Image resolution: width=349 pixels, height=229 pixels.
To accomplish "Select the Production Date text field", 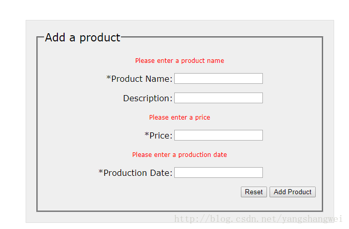I will (218, 173).
